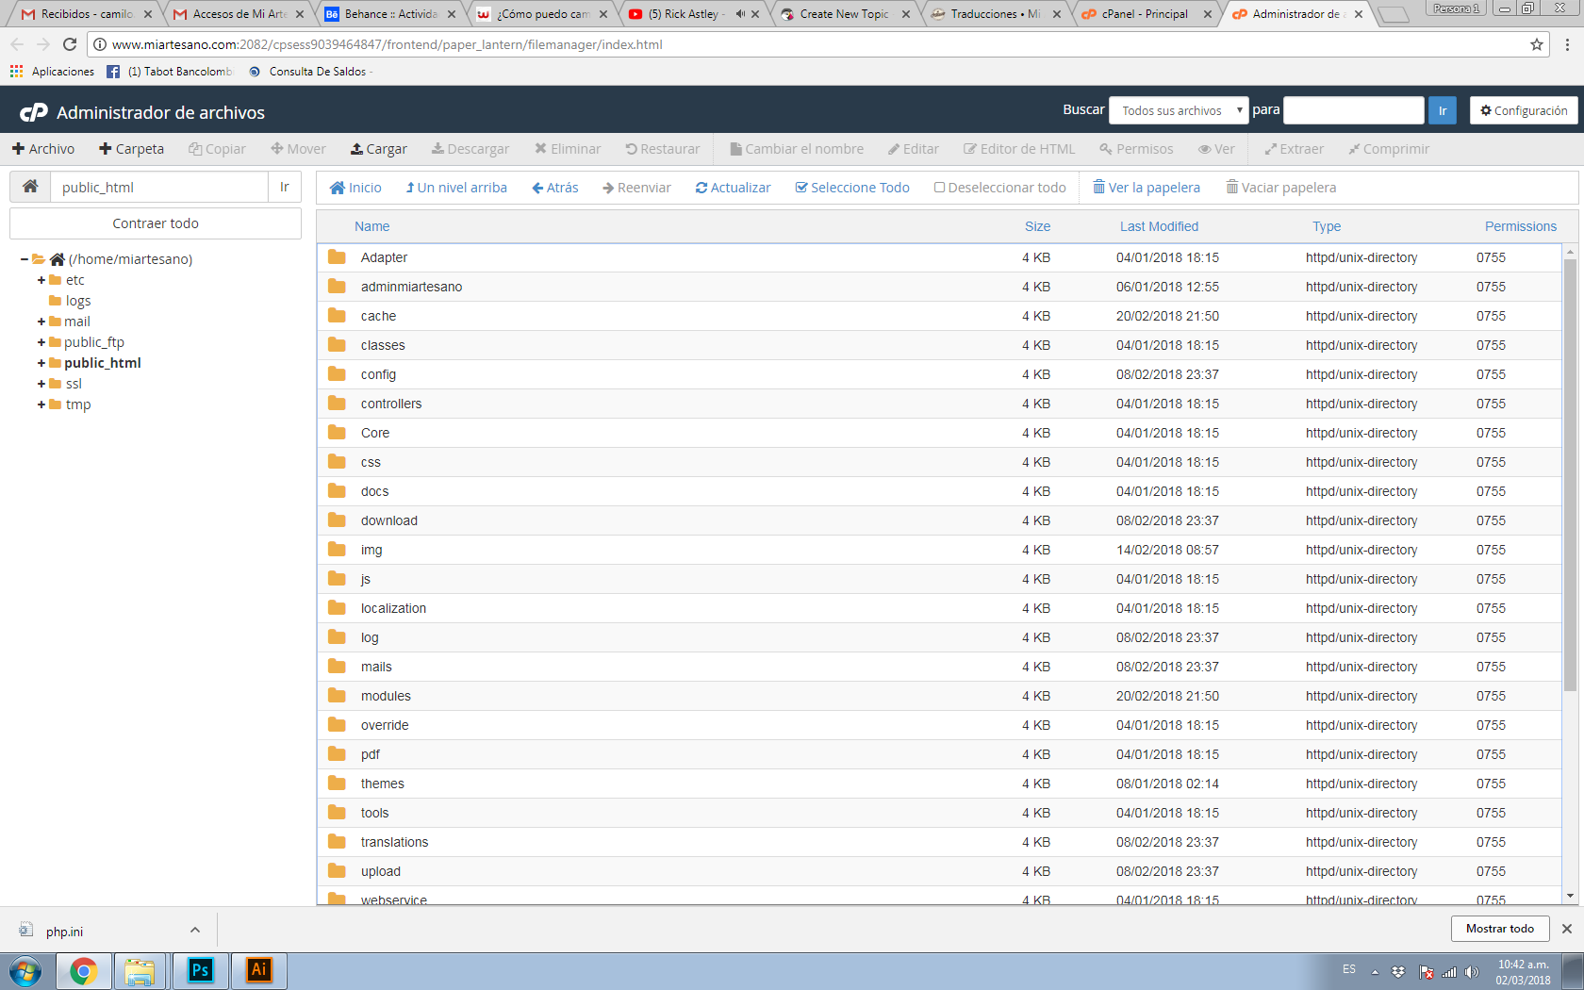Create a new file with Archivo
Viewport: 1584px width, 990px height.
43,149
